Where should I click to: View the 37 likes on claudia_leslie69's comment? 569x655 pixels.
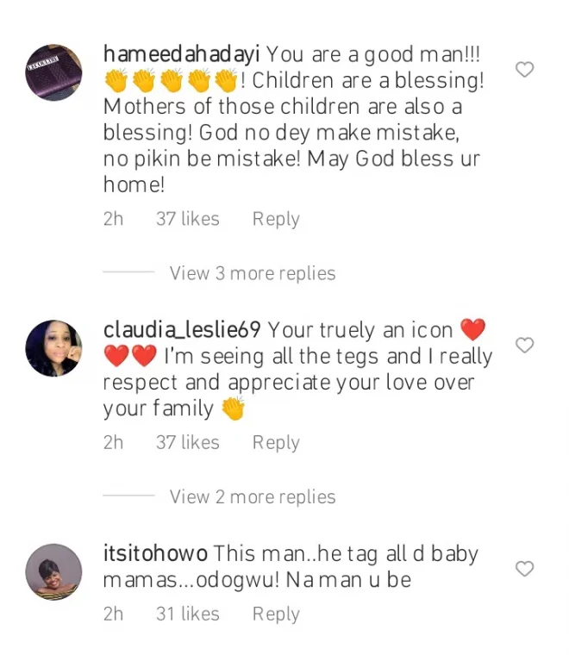[x=187, y=442]
